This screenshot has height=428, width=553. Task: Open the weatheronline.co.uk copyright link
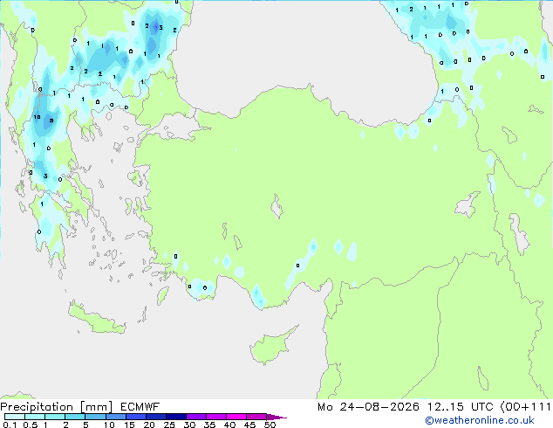click(x=479, y=420)
